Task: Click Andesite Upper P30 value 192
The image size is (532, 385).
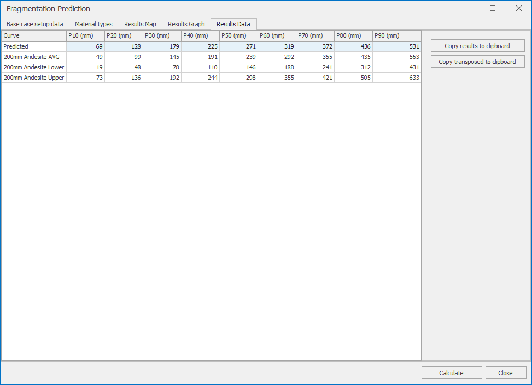Action: pyautogui.click(x=162, y=78)
